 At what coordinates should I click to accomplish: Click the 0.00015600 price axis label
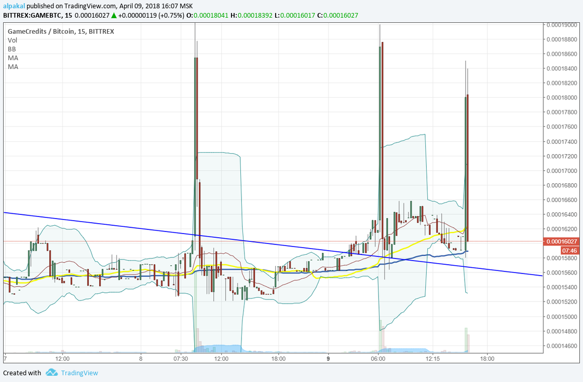562,273
